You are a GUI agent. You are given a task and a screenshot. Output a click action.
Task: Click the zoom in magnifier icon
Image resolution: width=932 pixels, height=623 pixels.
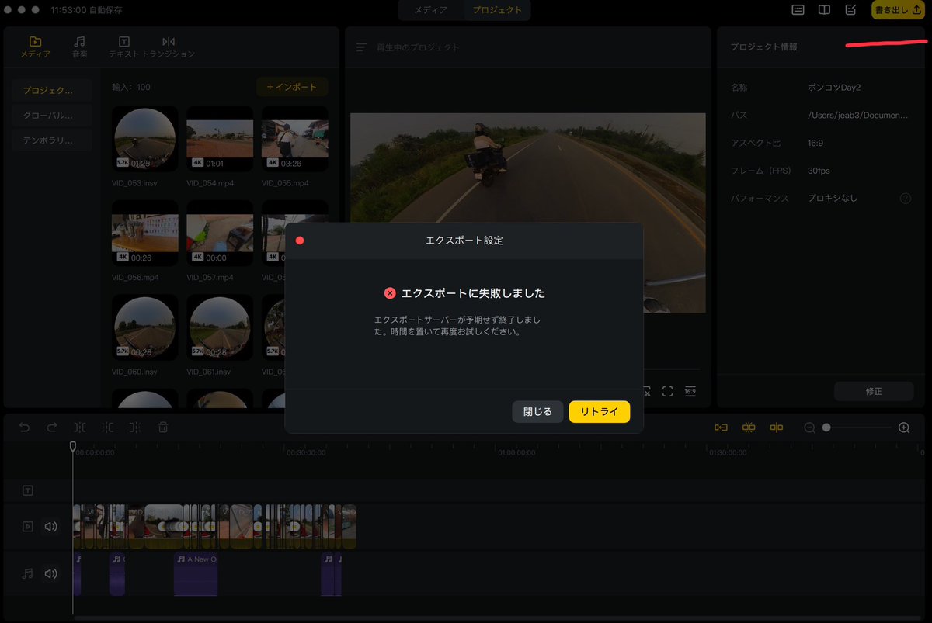pyautogui.click(x=904, y=427)
